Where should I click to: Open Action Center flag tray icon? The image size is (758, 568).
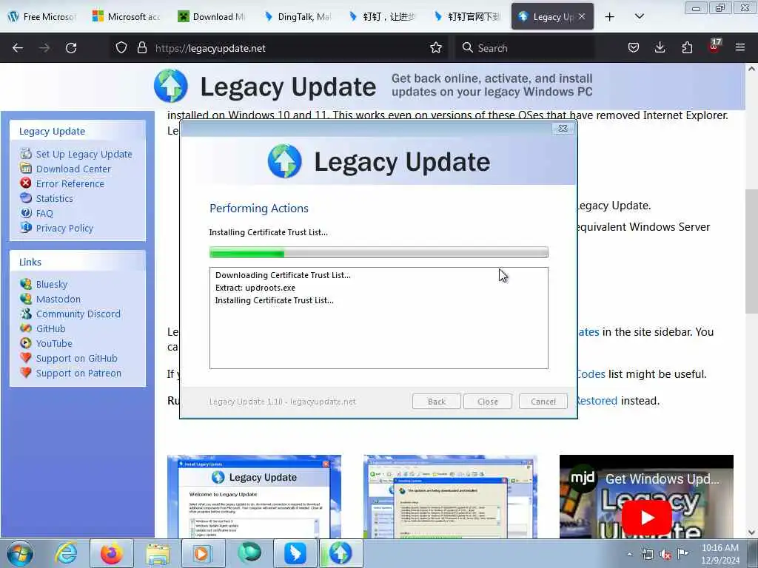coord(683,553)
